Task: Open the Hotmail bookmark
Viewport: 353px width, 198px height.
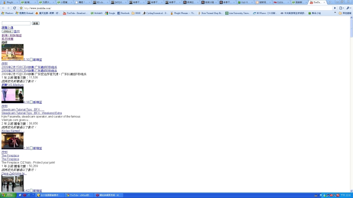Action: pos(24,13)
